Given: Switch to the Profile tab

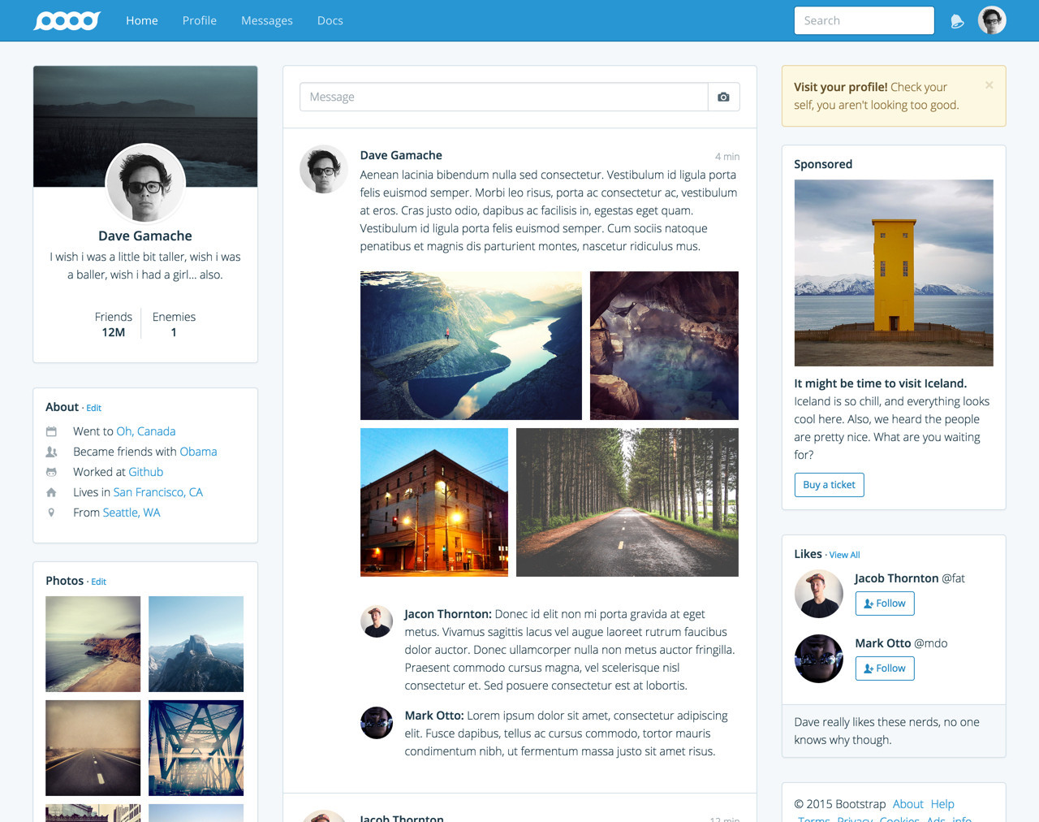Looking at the screenshot, I should [x=199, y=20].
